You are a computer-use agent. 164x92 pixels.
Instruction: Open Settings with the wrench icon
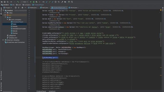(x=62, y=2)
